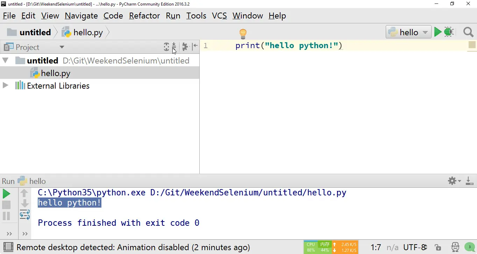Click highlighted 'hello python!' console output
This screenshot has width=477, height=254.
pos(70,203)
